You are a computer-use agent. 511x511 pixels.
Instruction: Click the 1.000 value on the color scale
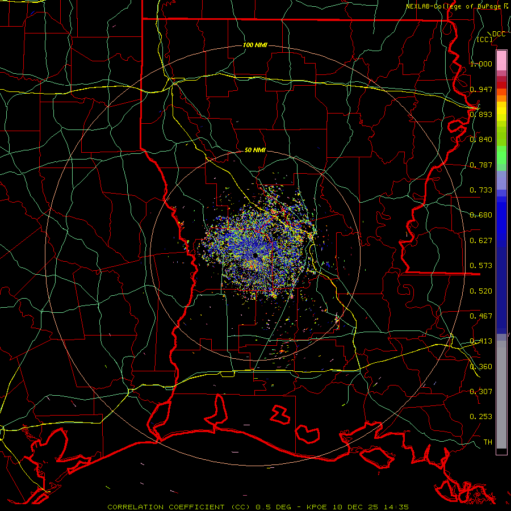[481, 64]
